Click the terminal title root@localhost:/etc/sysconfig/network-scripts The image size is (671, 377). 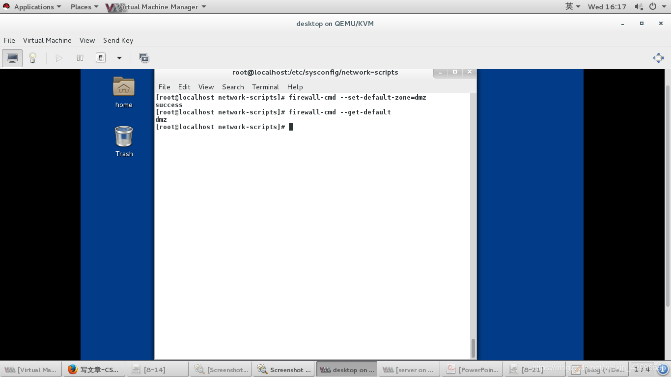click(x=315, y=72)
